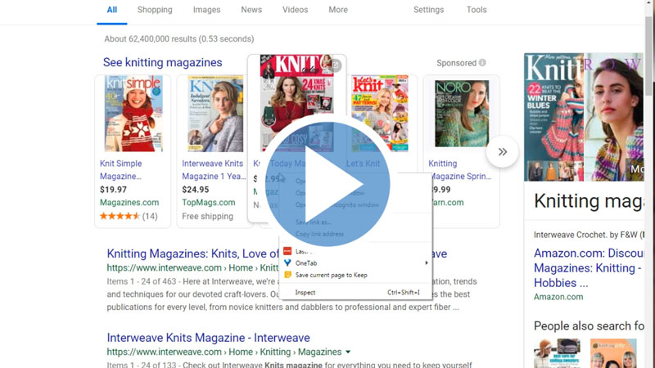
Task: Click the OneTab icon in context menu
Action: tap(287, 263)
